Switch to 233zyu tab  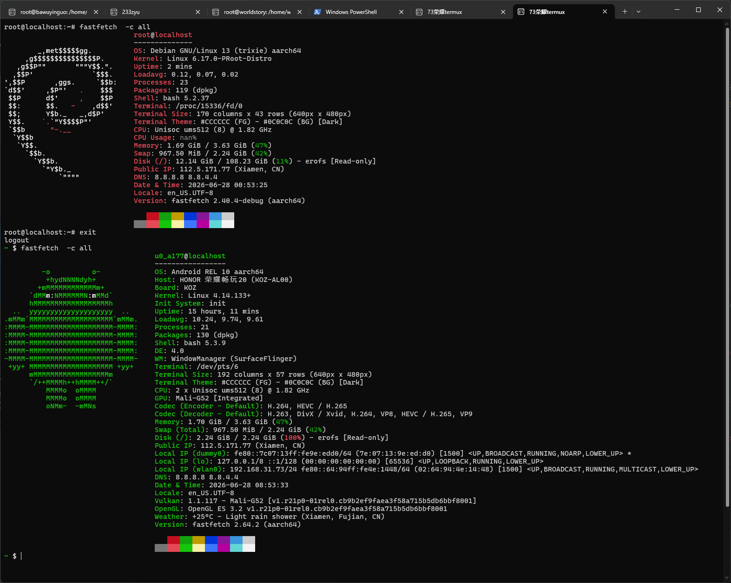(155, 12)
